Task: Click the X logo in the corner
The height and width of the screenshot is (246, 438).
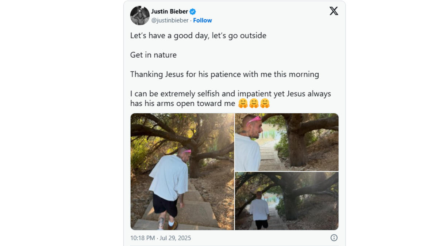Action: click(334, 11)
